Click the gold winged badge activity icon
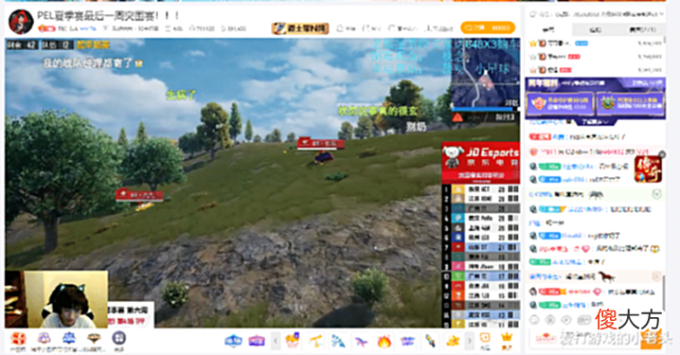680x355 pixels. (x=94, y=339)
